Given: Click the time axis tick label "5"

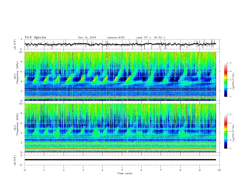Looking at the screenshot, I should (x=122, y=170).
